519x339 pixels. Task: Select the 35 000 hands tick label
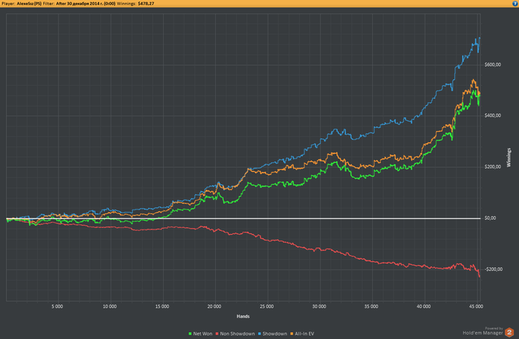point(371,306)
